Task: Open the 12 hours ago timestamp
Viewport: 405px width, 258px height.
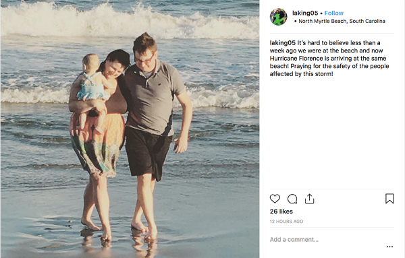Action: coord(286,222)
